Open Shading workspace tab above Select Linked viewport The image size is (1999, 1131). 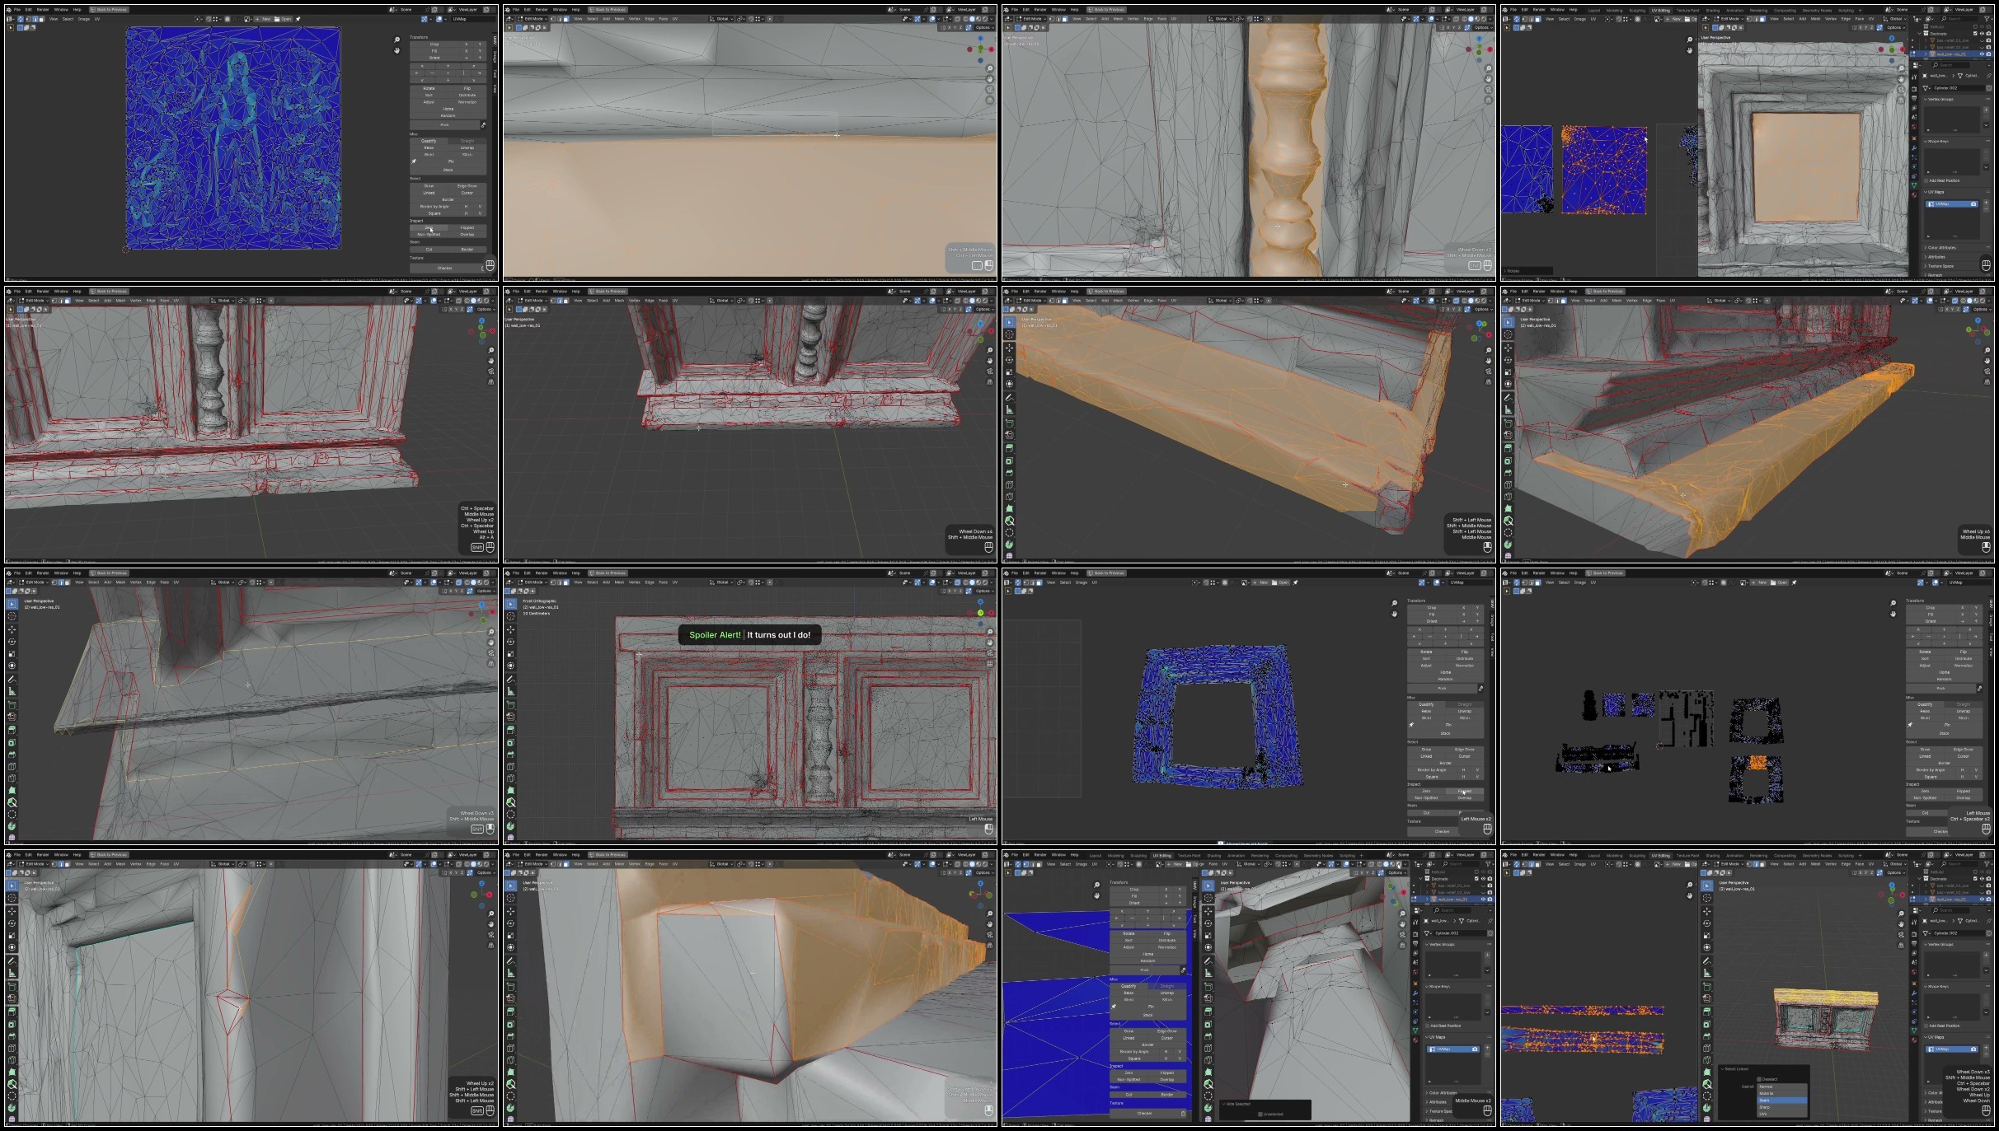click(x=1712, y=855)
